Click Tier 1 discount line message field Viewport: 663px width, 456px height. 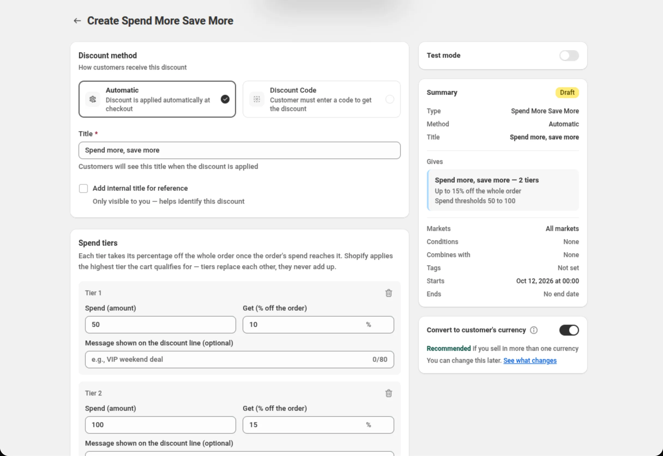coord(240,359)
